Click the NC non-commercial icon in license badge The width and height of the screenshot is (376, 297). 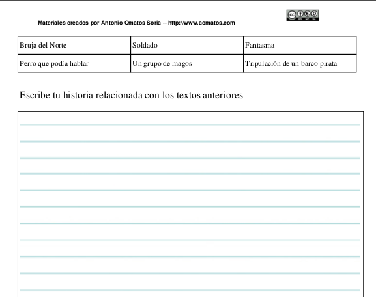pyautogui.click(x=307, y=14)
